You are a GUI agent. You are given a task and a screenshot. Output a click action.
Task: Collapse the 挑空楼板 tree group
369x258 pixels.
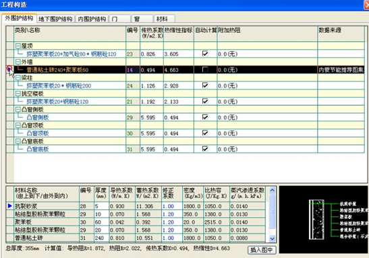(18, 94)
